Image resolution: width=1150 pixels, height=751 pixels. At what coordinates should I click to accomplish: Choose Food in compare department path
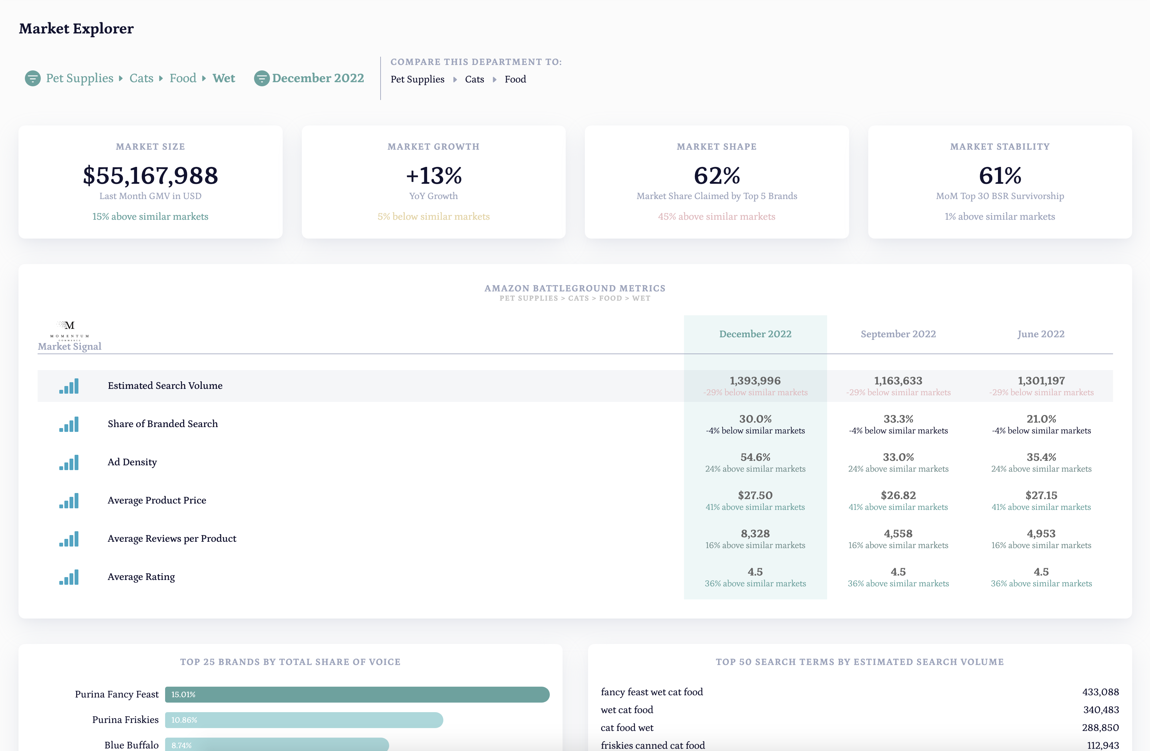pos(515,79)
